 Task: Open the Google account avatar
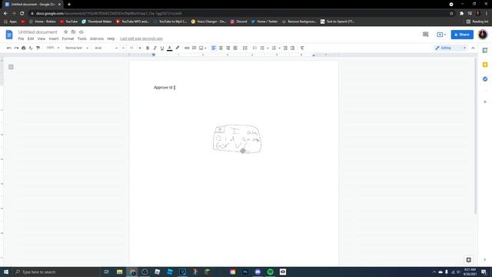point(483,35)
